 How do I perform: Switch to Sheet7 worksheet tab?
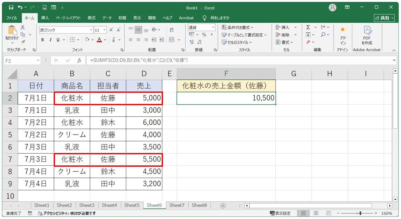(x=177, y=205)
